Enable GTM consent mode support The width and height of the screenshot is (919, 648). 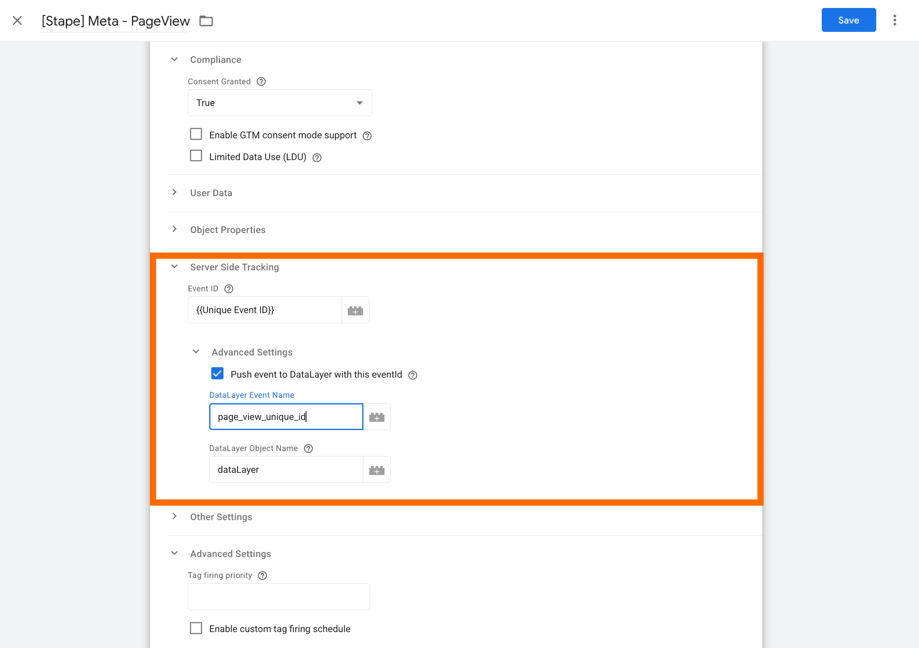pos(196,134)
